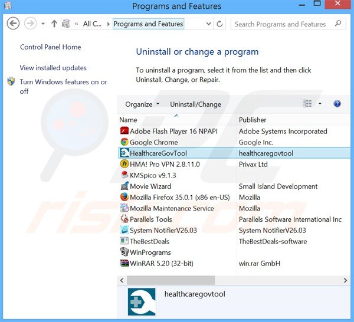Select the System NotifierV26.03 icon
Viewport: 354px width, 322px height.
124,230
